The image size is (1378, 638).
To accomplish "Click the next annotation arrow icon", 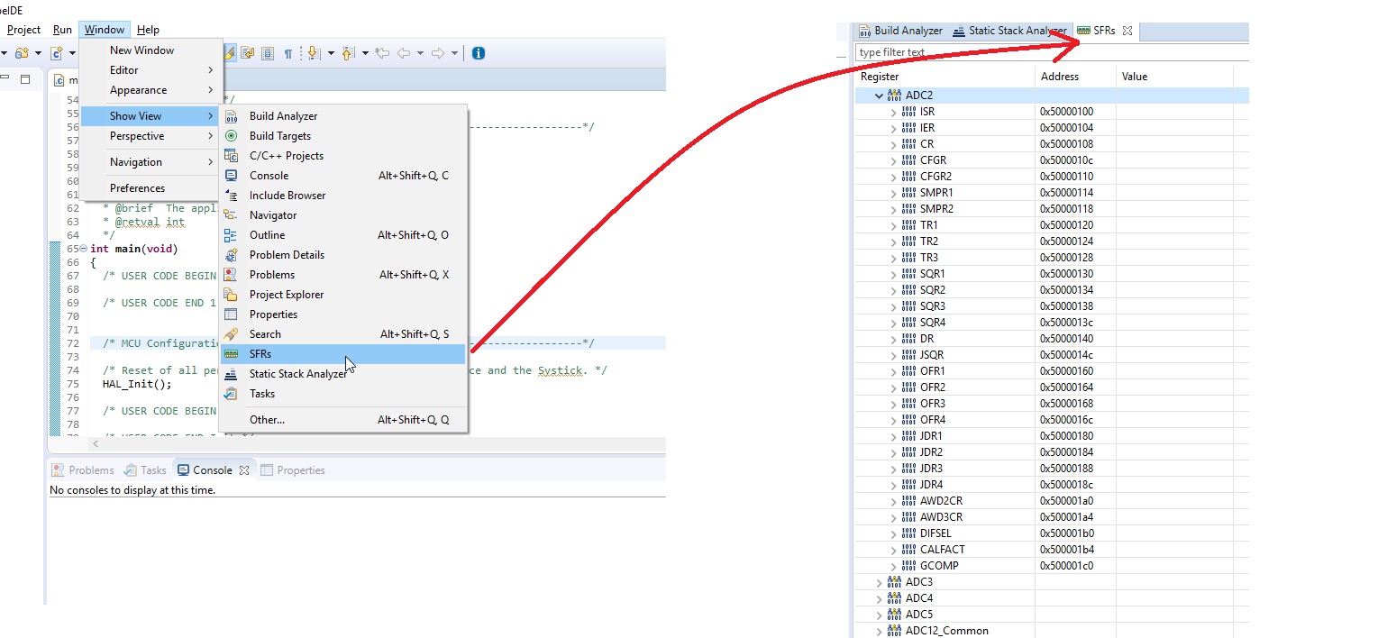I will [313, 53].
